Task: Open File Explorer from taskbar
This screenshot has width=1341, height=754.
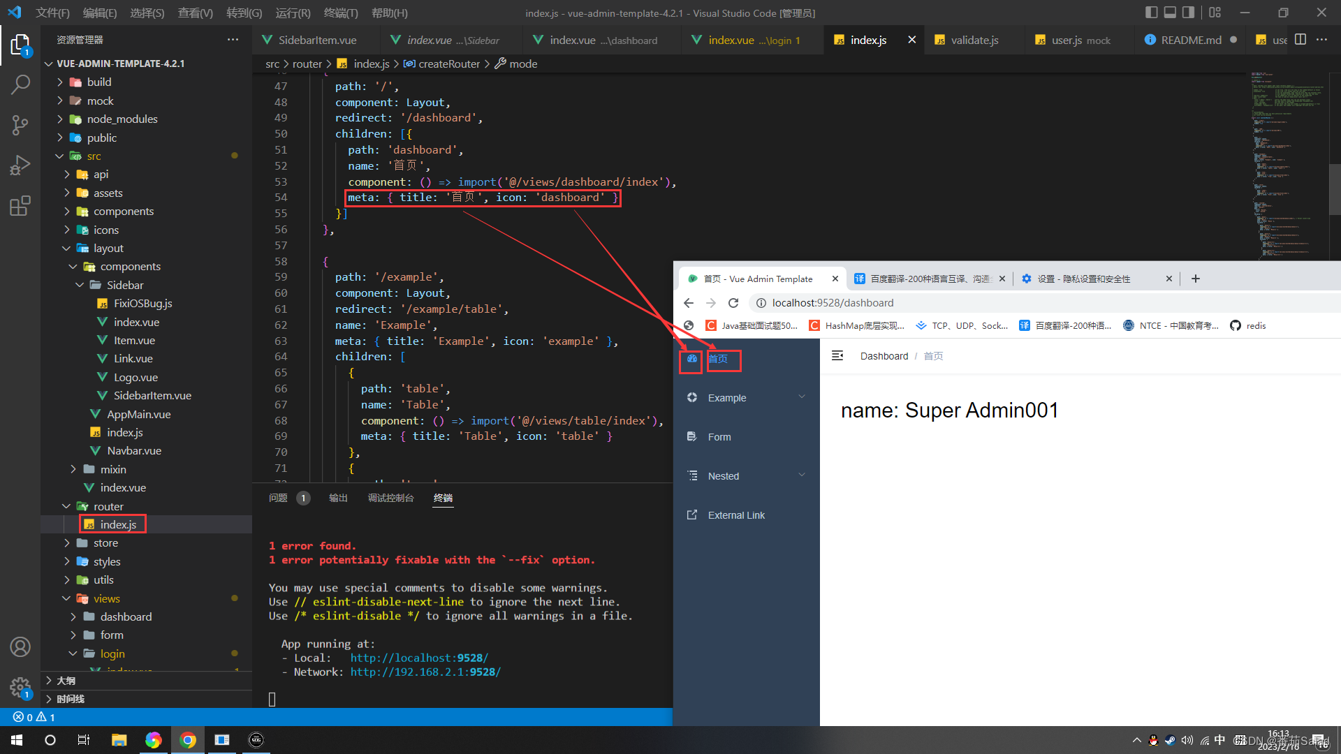Action: point(119,740)
